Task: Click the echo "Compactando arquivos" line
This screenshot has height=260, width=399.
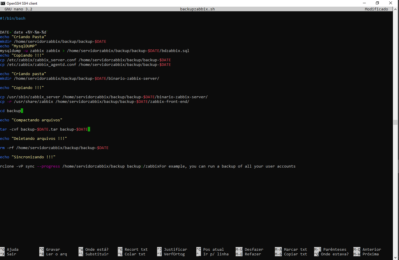Action: point(31,120)
